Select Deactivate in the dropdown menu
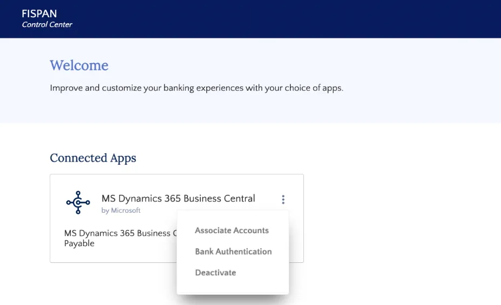 pos(215,273)
